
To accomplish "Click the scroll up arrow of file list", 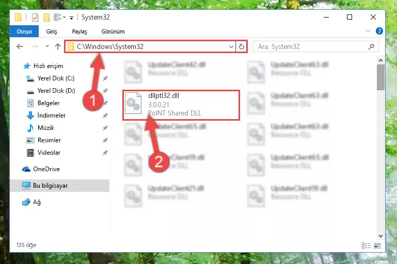I will pos(380,60).
